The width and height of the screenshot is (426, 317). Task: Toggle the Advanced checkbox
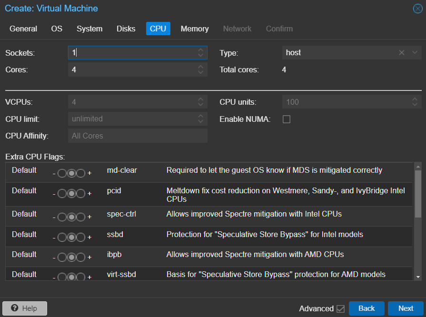tap(340, 308)
